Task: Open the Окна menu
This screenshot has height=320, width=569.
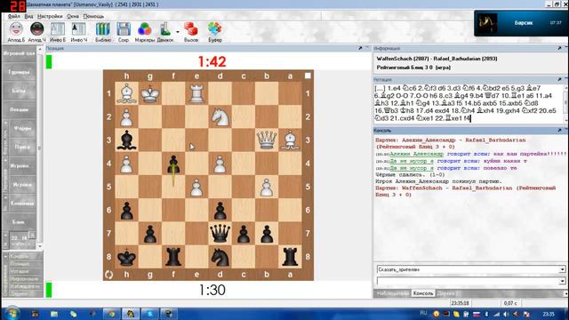Action: pos(73,16)
